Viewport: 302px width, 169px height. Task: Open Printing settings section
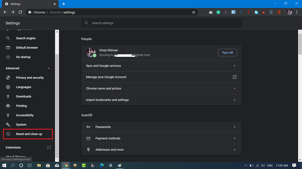tap(21, 106)
